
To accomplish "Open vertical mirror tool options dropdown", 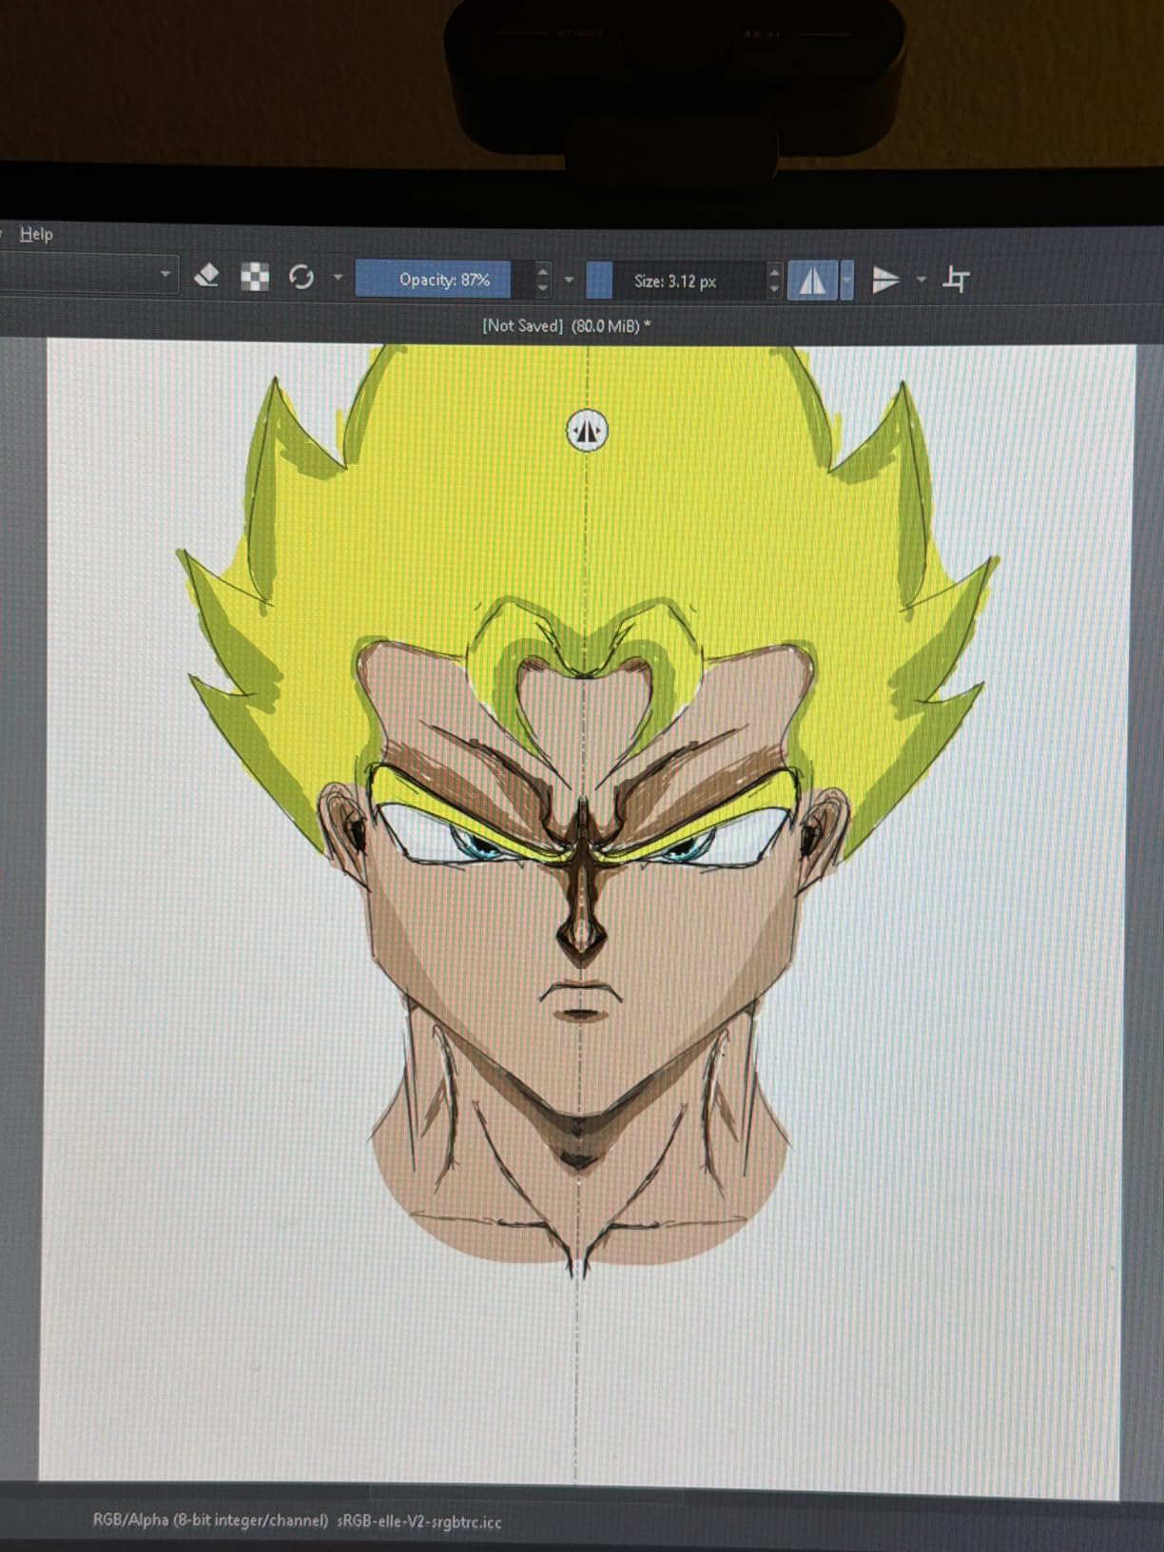I will (921, 280).
